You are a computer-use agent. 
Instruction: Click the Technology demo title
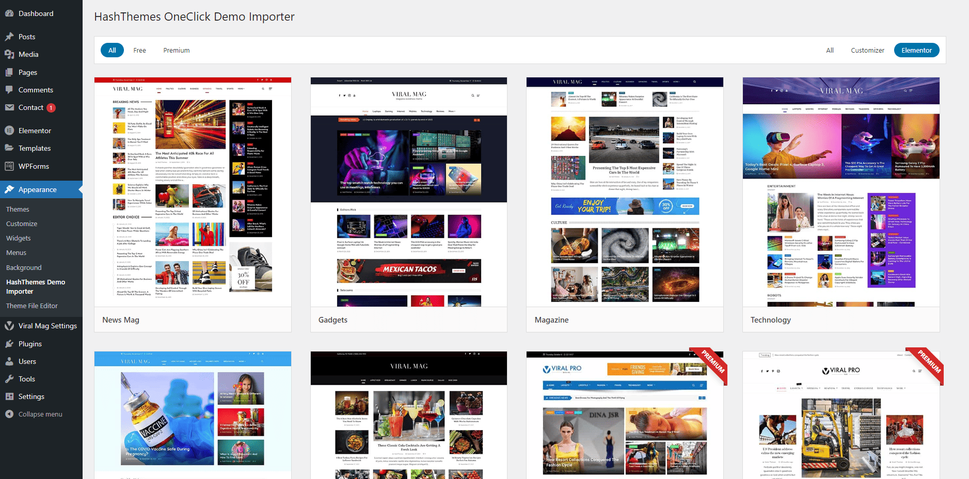pyautogui.click(x=771, y=320)
